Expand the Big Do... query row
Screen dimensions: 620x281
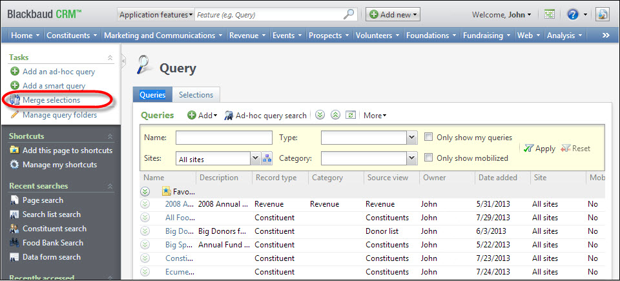[x=145, y=231]
